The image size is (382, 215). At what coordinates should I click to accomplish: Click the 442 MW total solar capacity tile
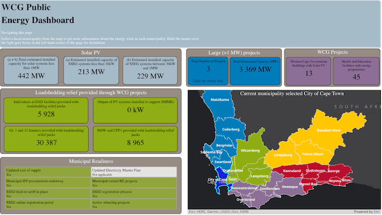[x=31, y=70]
